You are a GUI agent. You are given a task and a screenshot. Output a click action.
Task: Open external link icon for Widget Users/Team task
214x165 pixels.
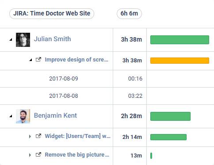coord(38,136)
